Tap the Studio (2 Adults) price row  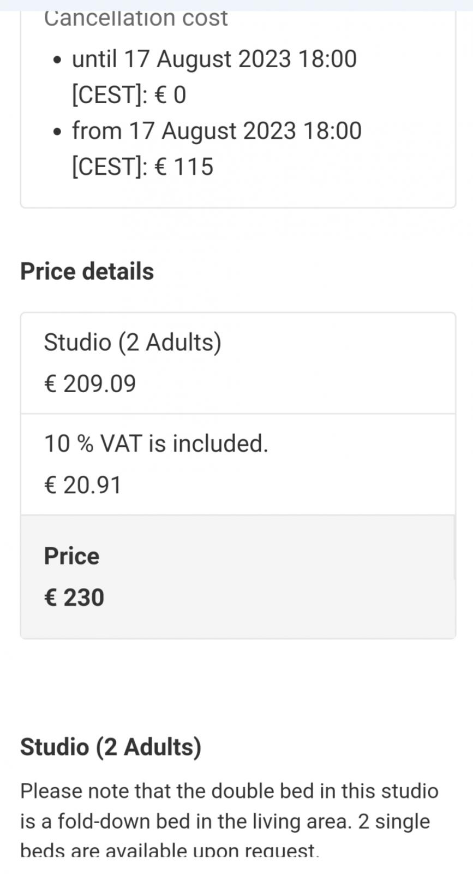pos(238,363)
